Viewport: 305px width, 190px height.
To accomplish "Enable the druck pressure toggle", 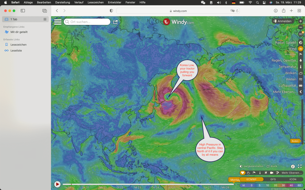I will [x=268, y=166].
